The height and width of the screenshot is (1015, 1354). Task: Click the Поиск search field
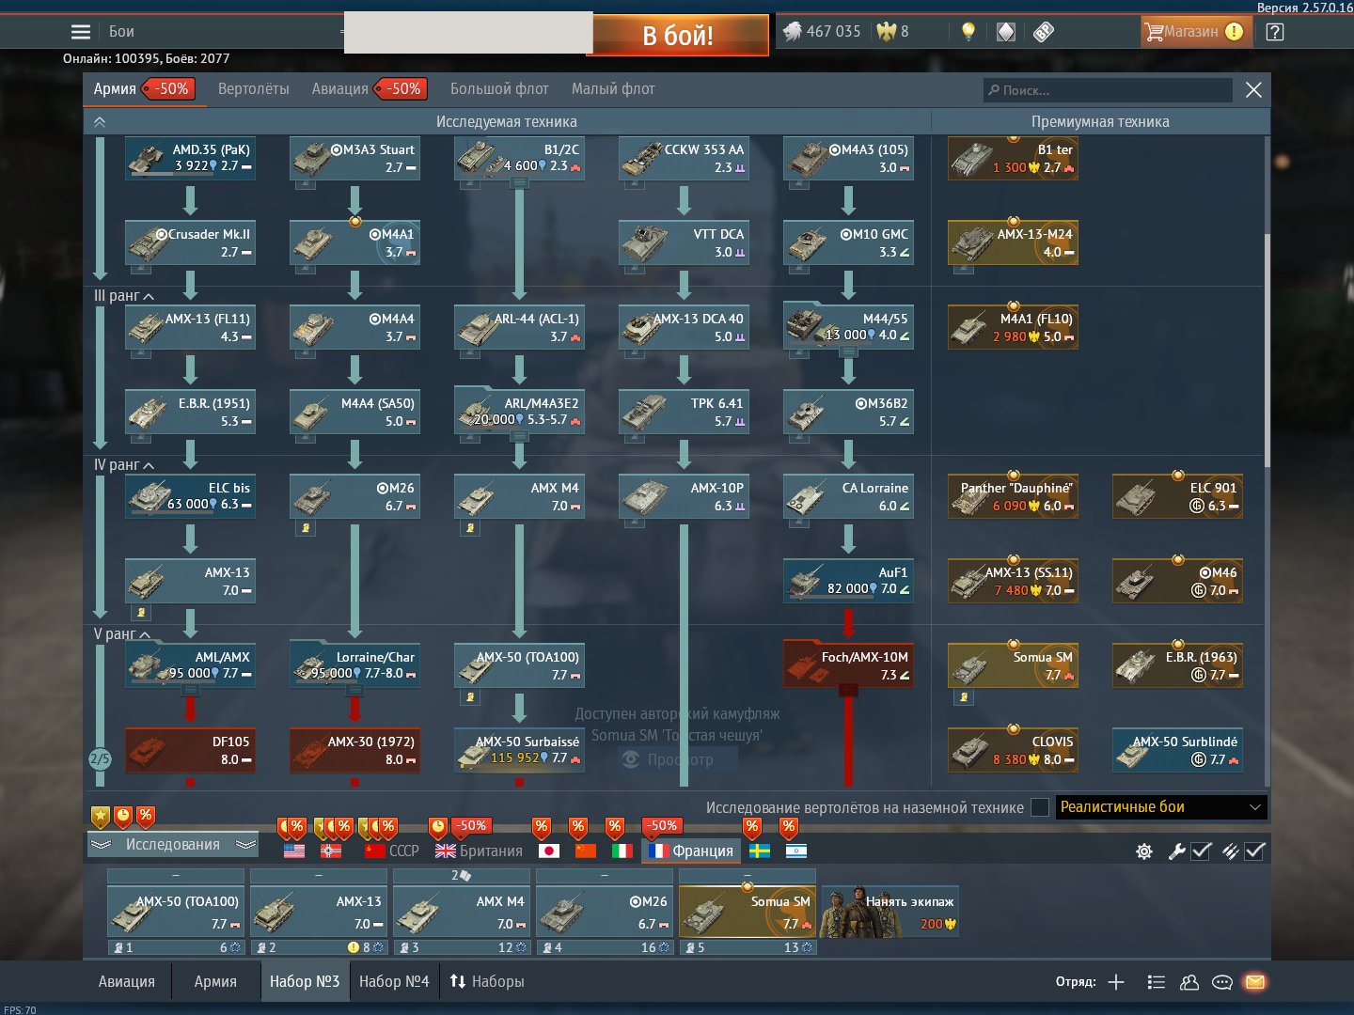point(1107,90)
